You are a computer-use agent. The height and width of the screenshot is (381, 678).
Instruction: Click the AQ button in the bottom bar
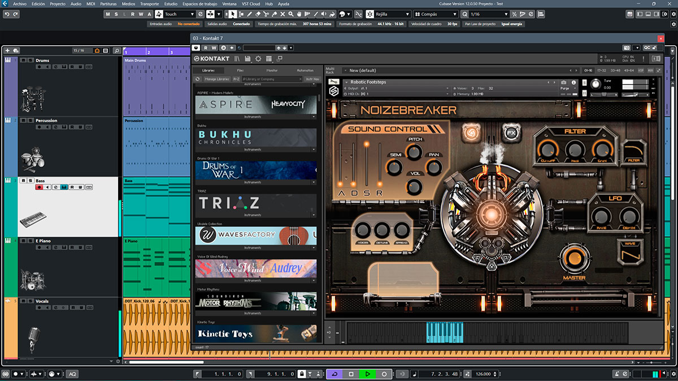[72, 374]
